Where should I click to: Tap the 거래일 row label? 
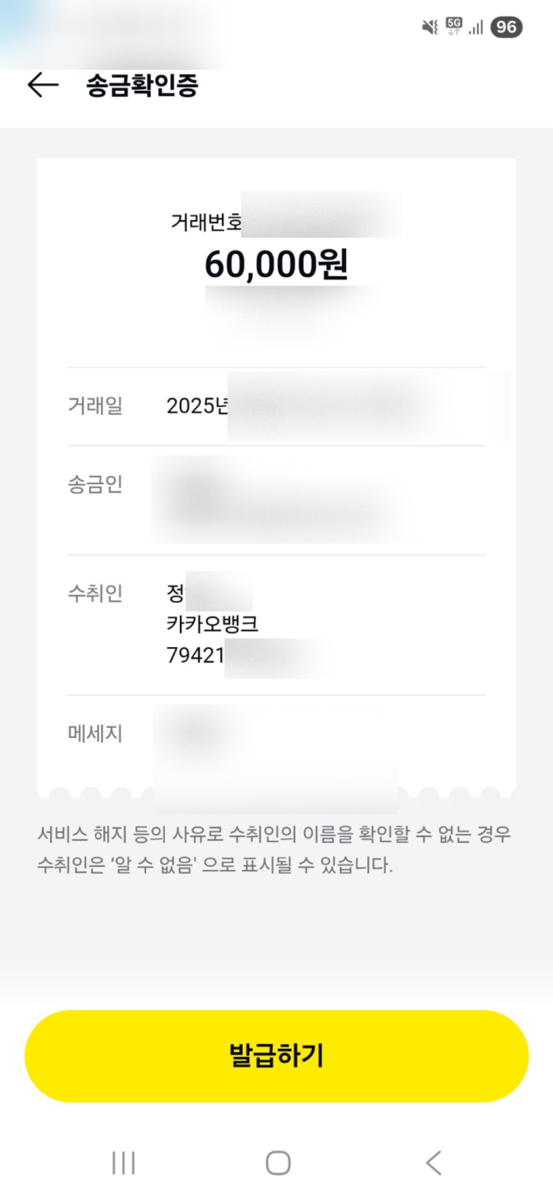95,406
